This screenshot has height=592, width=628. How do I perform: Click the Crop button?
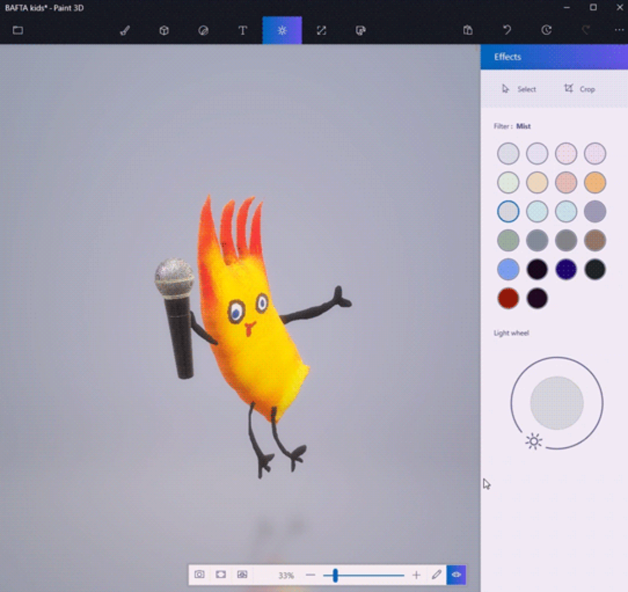pos(579,89)
